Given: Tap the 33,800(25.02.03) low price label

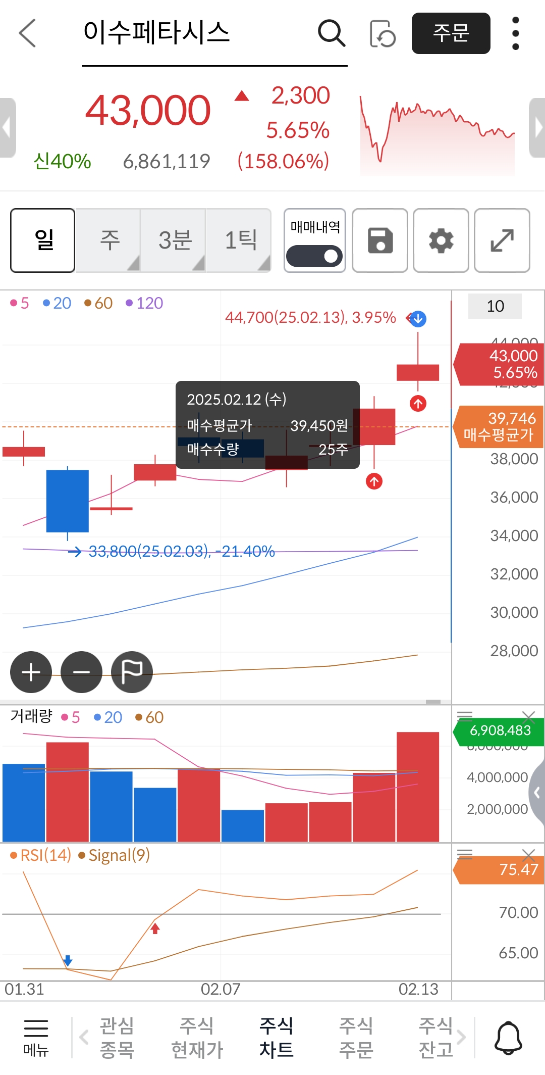Looking at the screenshot, I should coord(182,551).
